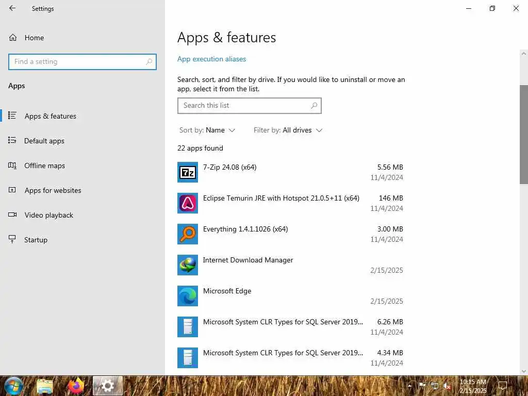528x396 pixels.
Task: Click the 4.34 MB SQL CLR Types icon
Action: point(188,358)
